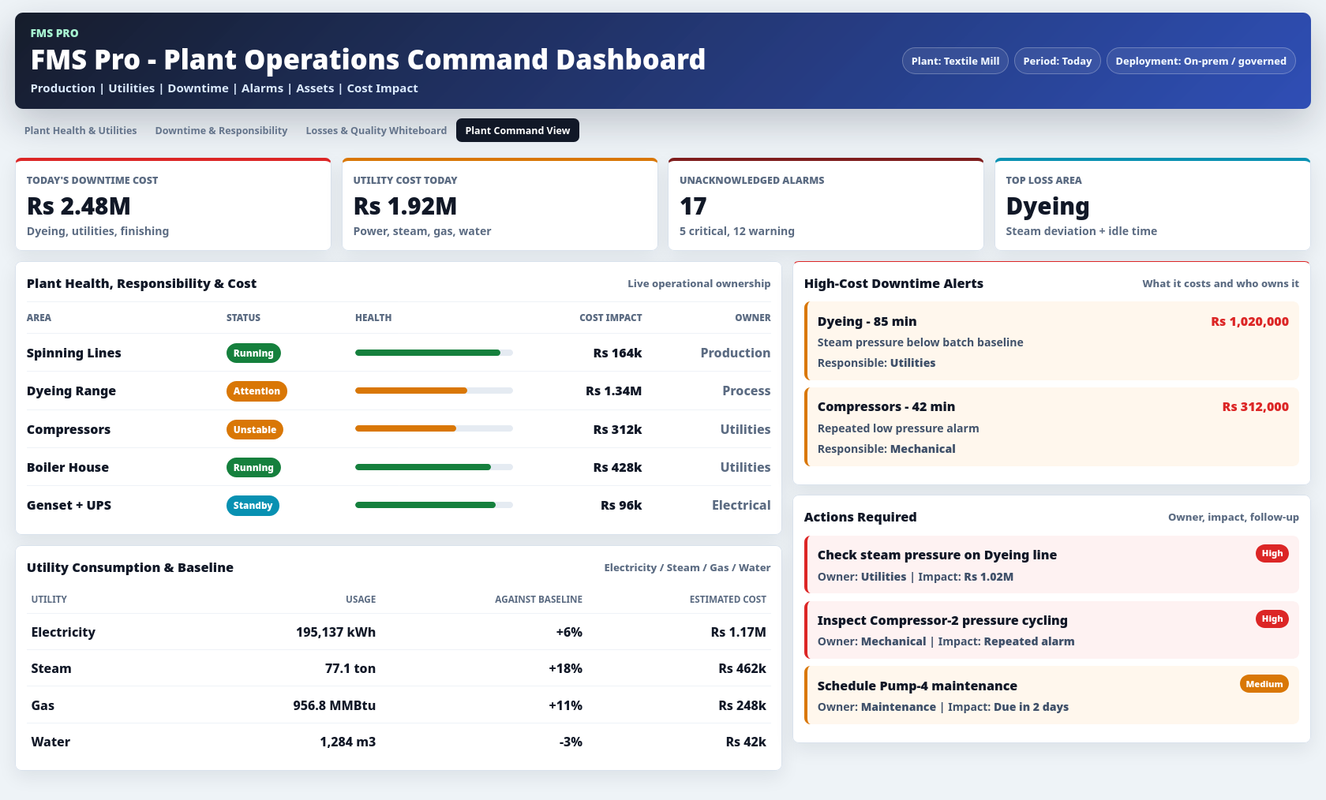The width and height of the screenshot is (1326, 800).
Task: Click the Medium priority badge
Action: click(x=1264, y=684)
